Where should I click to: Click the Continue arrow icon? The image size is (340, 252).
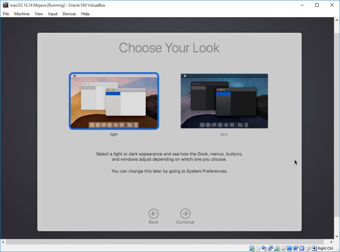[185, 214]
